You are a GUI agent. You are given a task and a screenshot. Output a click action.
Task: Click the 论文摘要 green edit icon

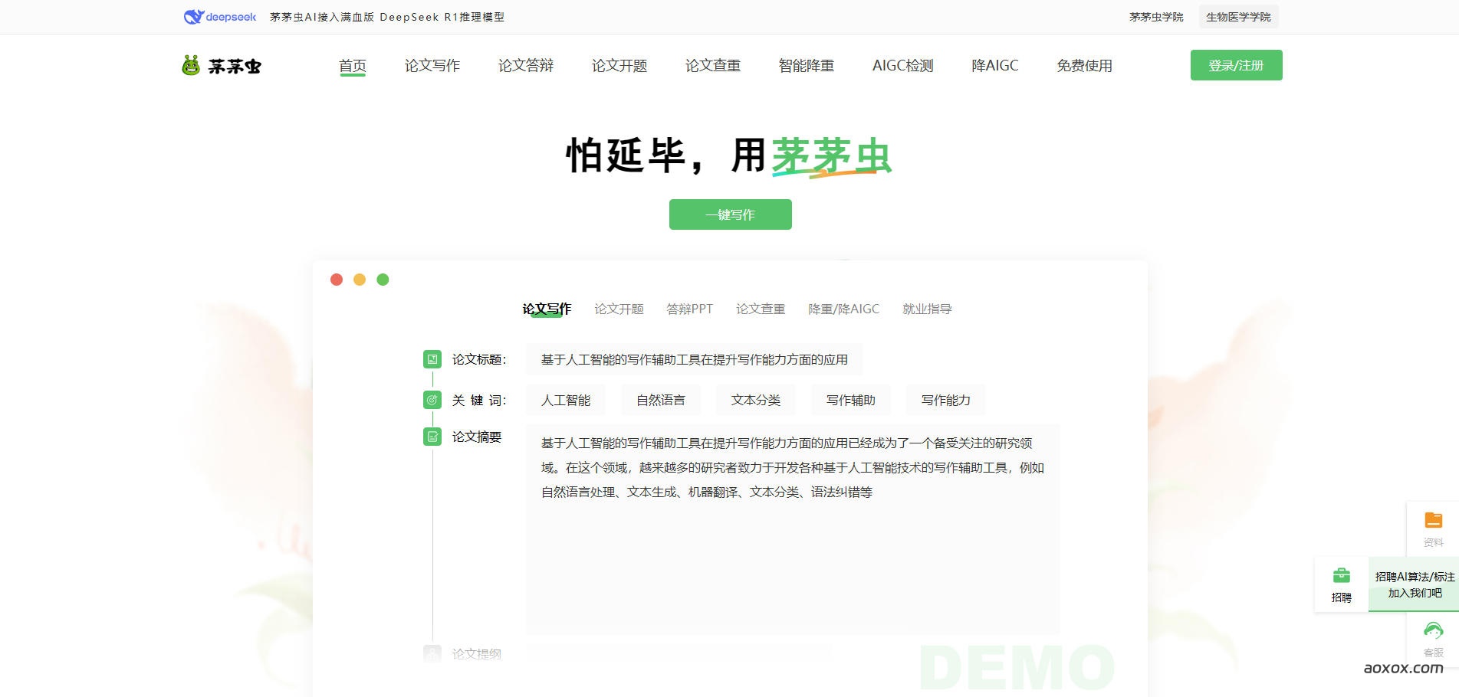[x=432, y=437]
